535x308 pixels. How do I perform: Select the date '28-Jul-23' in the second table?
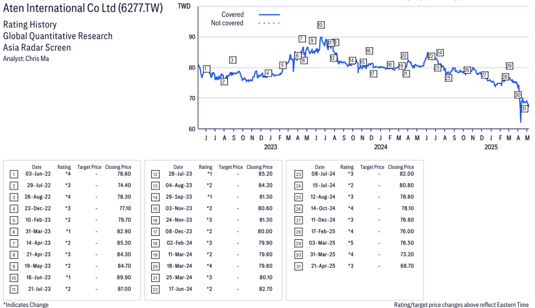click(180, 174)
